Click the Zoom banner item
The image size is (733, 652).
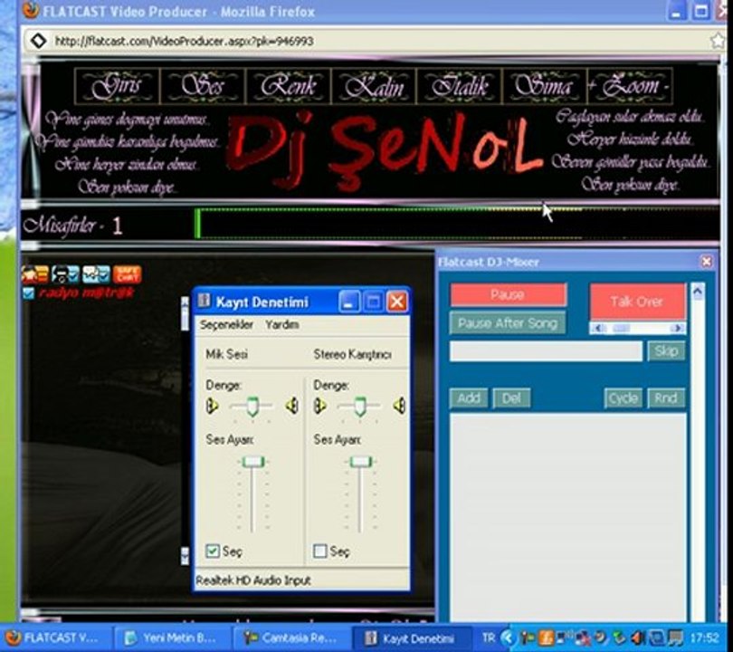(630, 86)
